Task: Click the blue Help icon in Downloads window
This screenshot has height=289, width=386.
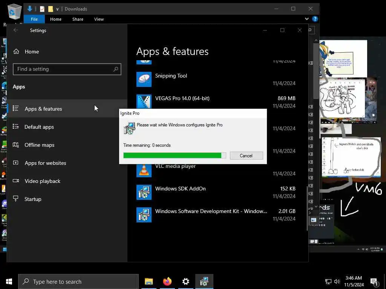Action: 315,19
